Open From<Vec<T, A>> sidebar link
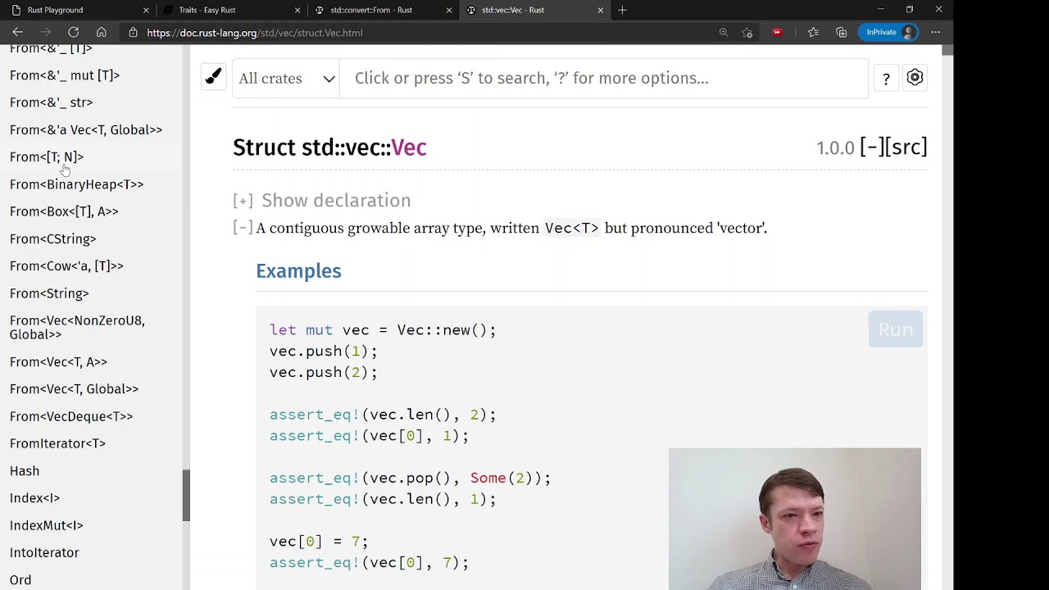1049x590 pixels. tap(58, 361)
